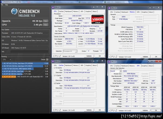The height and width of the screenshot is (119, 163).
Task: Select ranking row Intel Core i7 CPU 960
Action: click(x=25, y=71)
